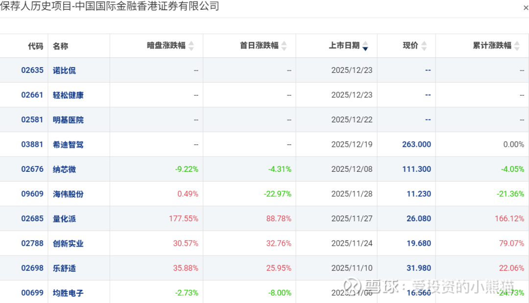This screenshot has width=529, height=303.
Task: Open stock code 00699
Action: [x=32, y=293]
